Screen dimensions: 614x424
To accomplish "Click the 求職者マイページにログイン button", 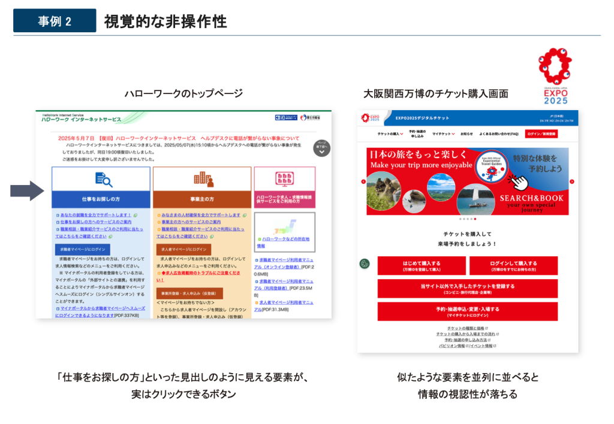I will pos(82,249).
